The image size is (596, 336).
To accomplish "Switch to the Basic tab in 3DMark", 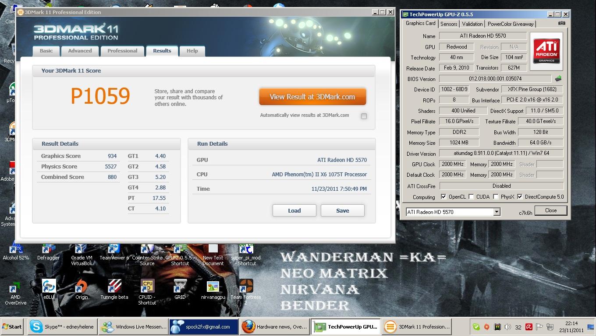I will (x=46, y=51).
